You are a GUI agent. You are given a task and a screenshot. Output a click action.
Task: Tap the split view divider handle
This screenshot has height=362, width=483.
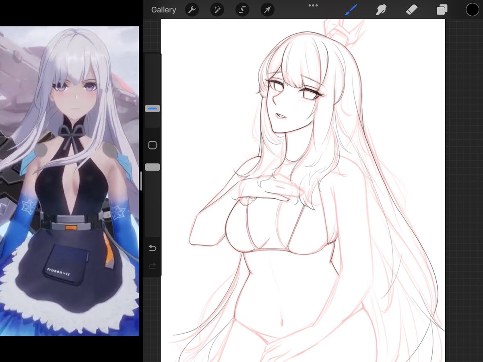[x=141, y=181]
